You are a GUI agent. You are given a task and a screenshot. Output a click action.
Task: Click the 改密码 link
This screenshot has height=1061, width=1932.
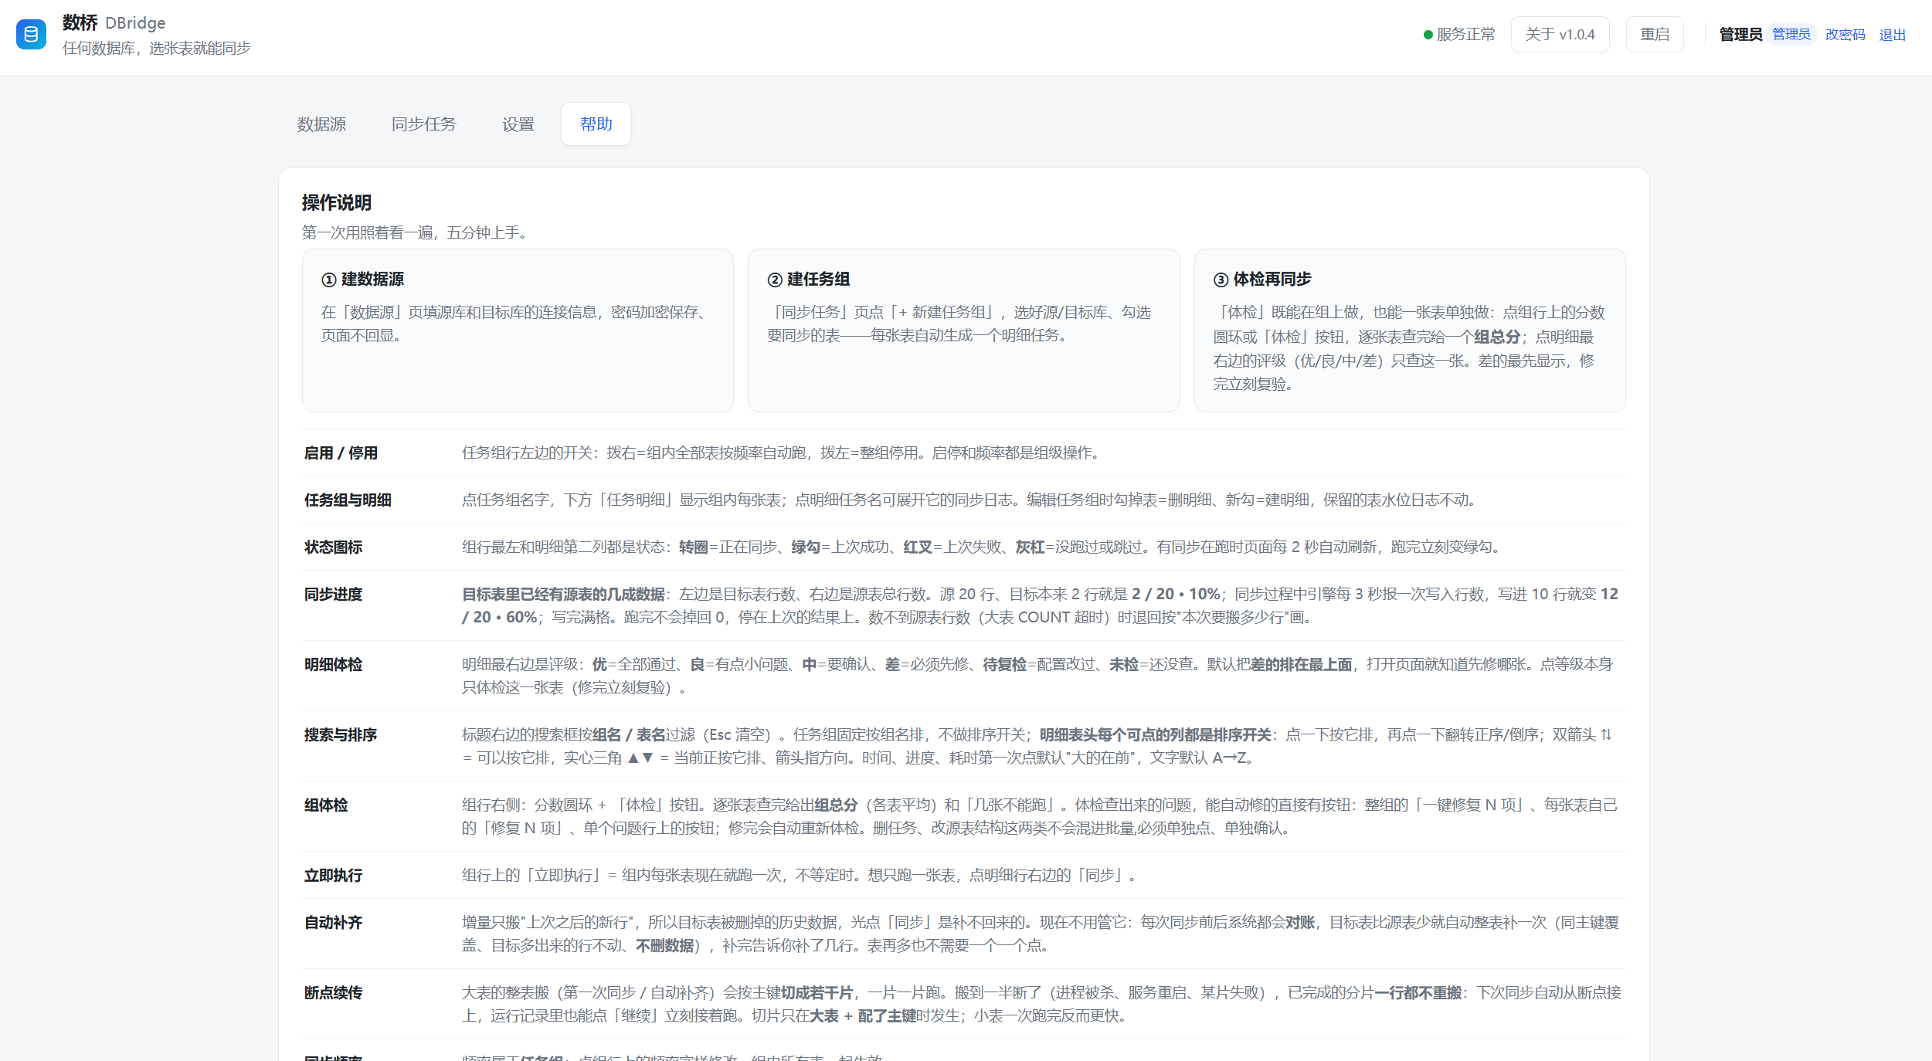tap(1845, 35)
